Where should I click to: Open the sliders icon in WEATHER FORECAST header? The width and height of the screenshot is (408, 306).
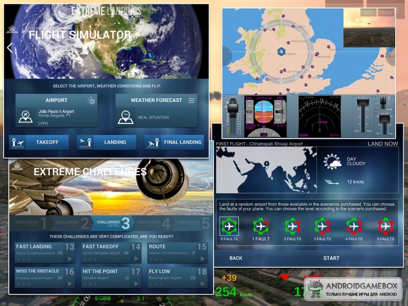[191, 100]
